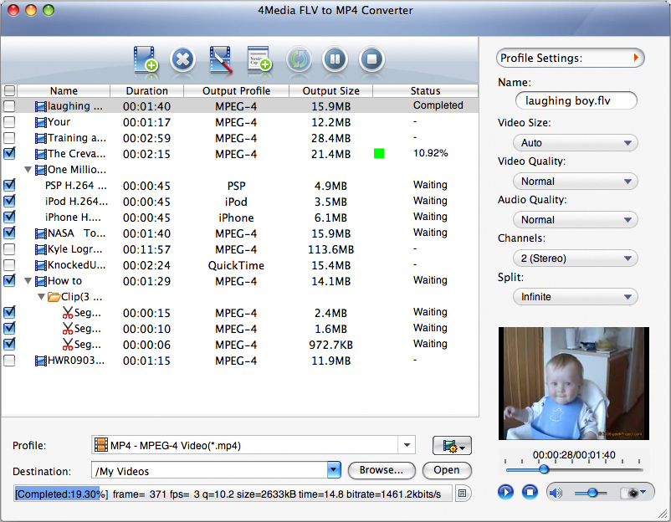Open the Profile format dropdown

pos(407,445)
